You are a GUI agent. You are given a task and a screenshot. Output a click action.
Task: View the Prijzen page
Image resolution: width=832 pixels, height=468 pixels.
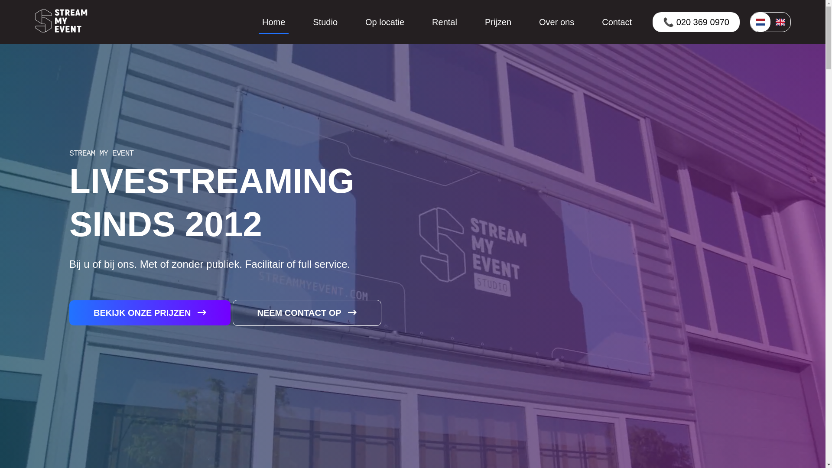498,22
